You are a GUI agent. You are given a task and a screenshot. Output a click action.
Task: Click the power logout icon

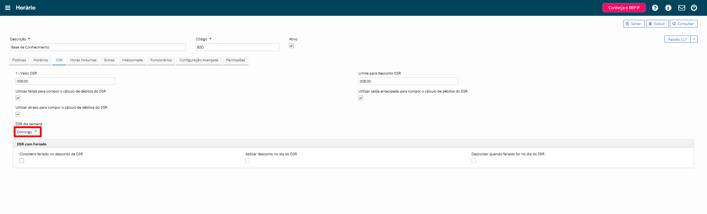pos(694,8)
